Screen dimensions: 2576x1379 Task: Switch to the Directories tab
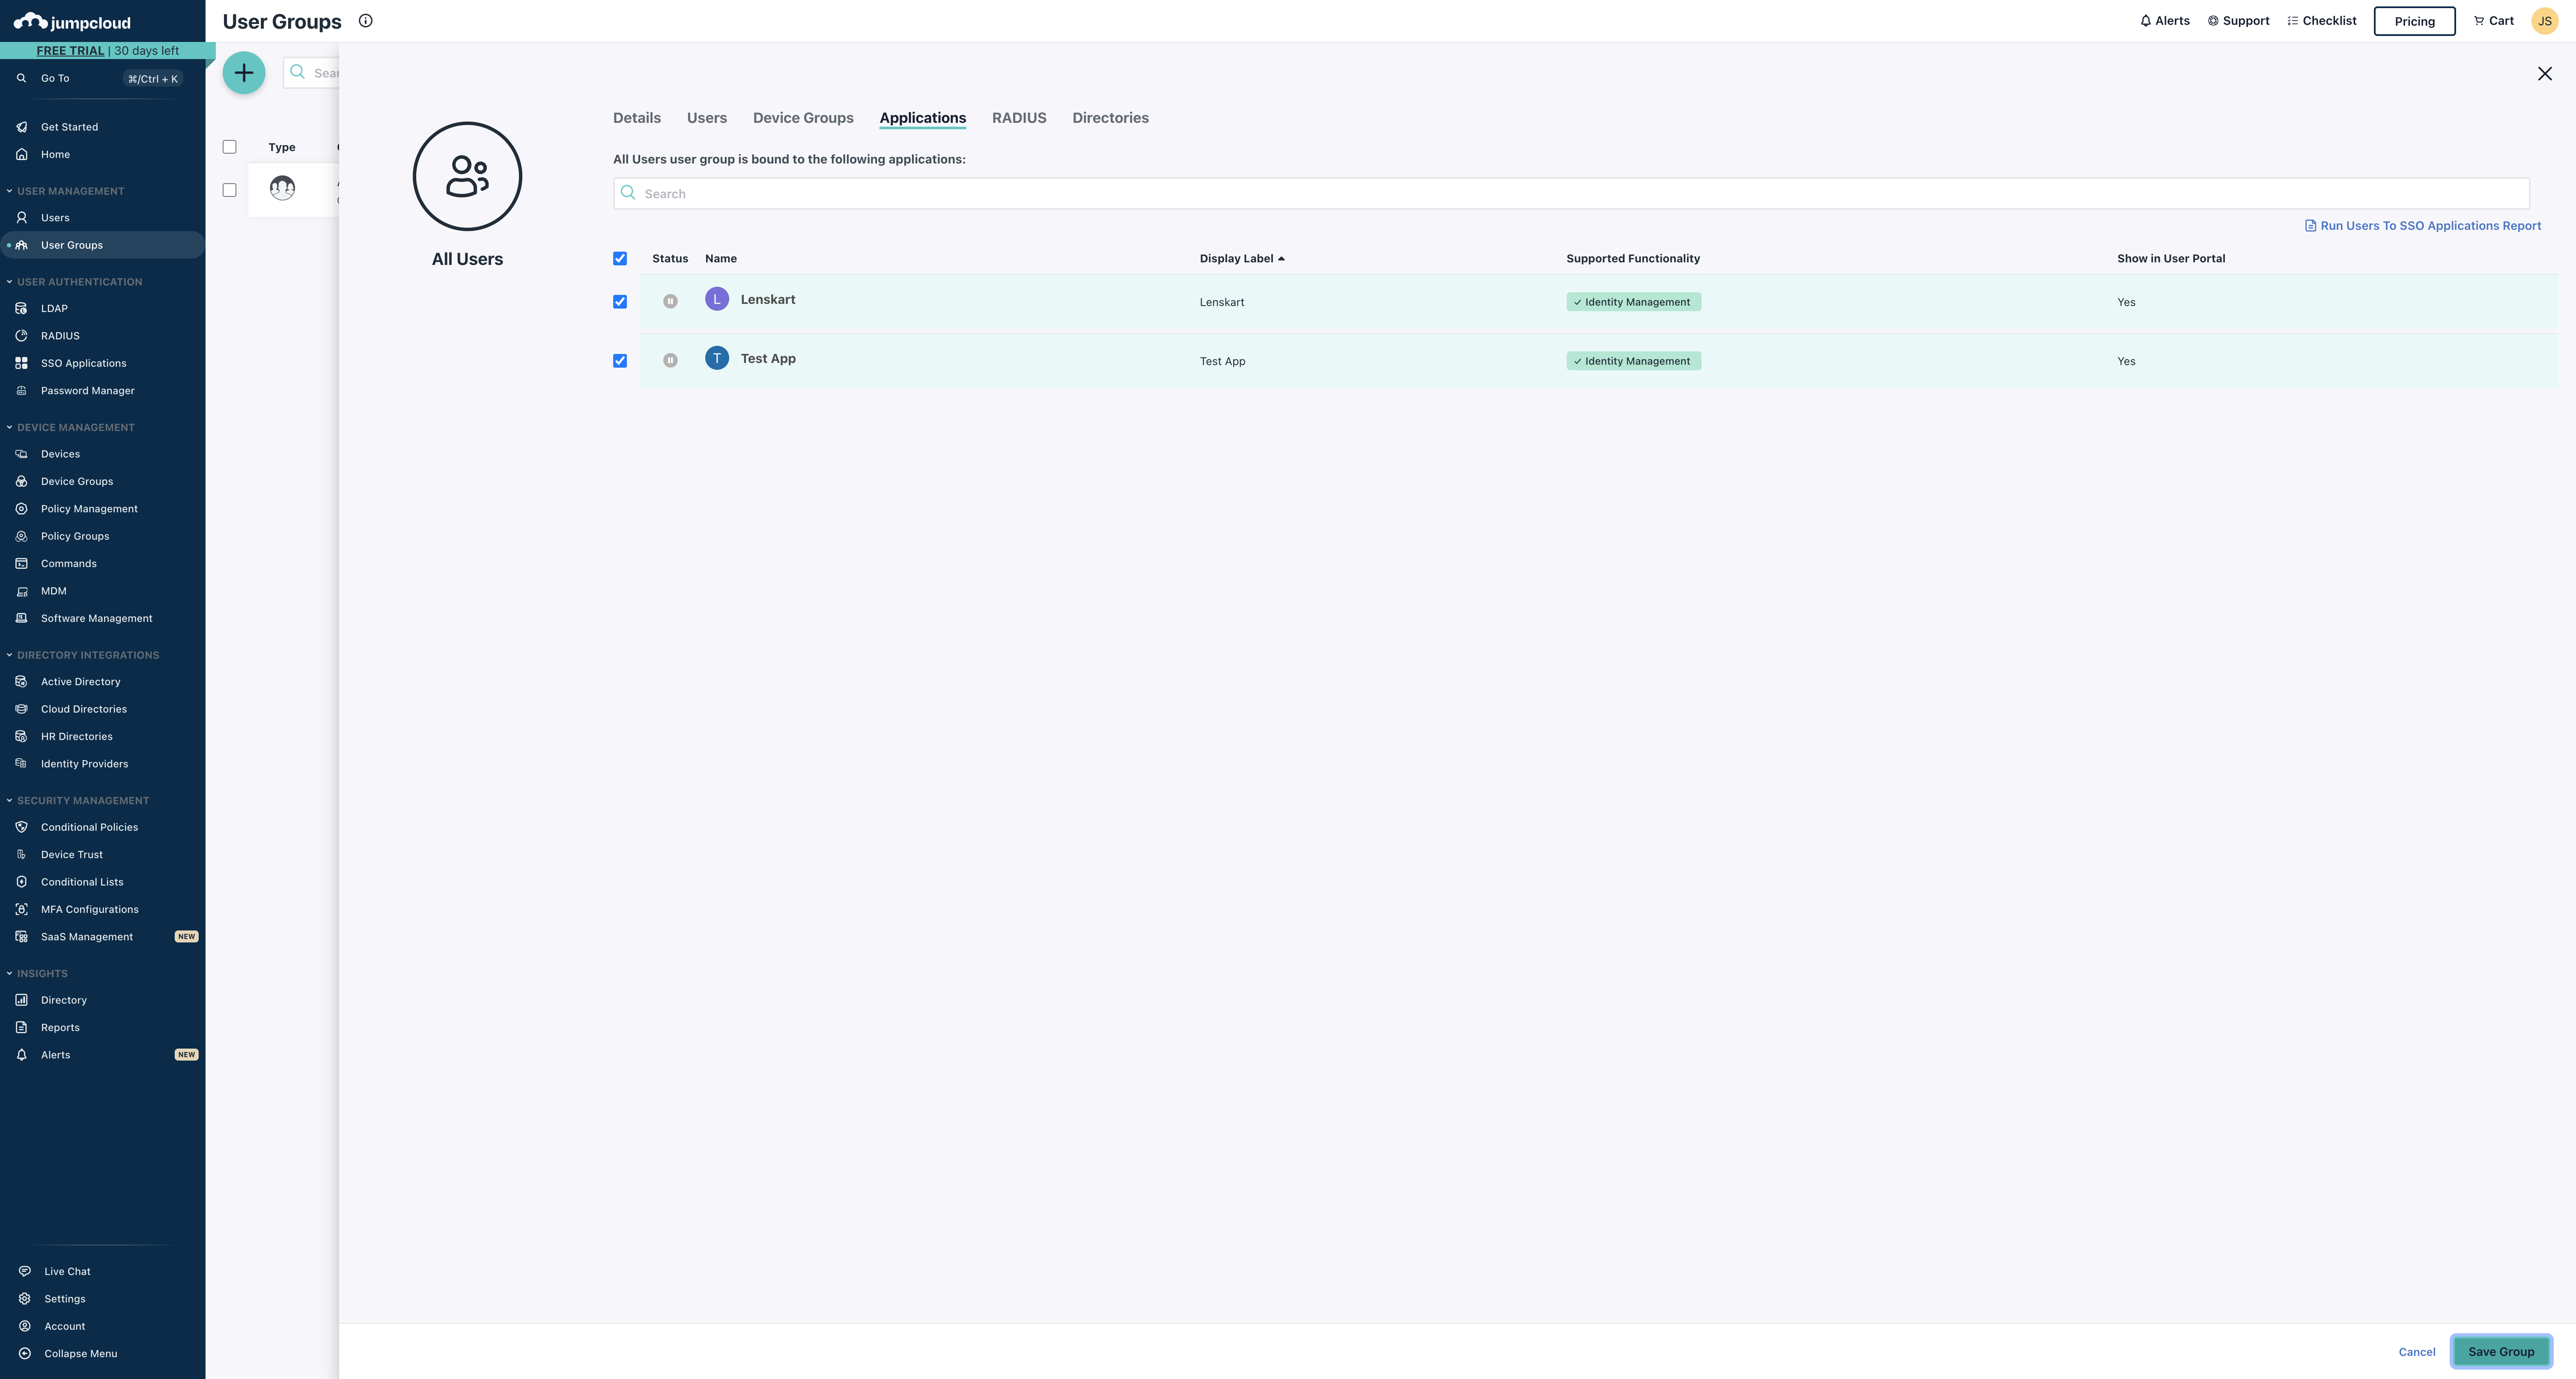point(1111,118)
